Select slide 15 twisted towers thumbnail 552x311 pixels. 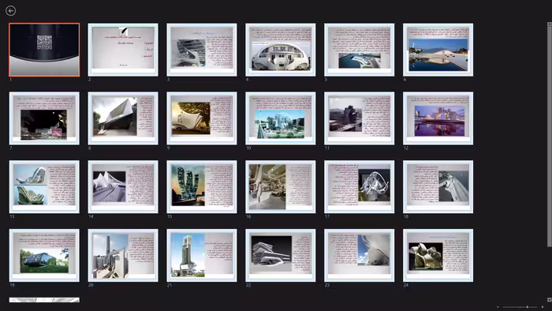(202, 186)
